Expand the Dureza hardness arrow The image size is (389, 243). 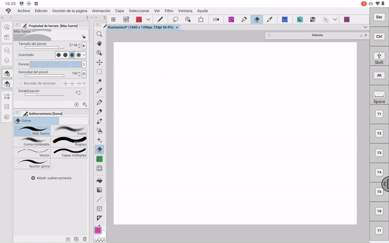click(x=84, y=64)
